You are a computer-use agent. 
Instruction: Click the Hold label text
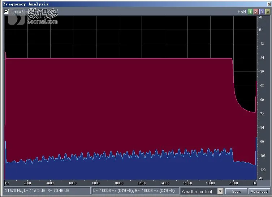[242, 12]
